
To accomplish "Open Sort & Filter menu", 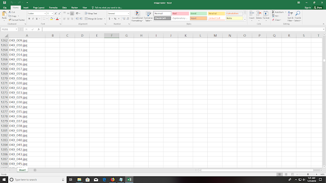I will [x=290, y=16].
